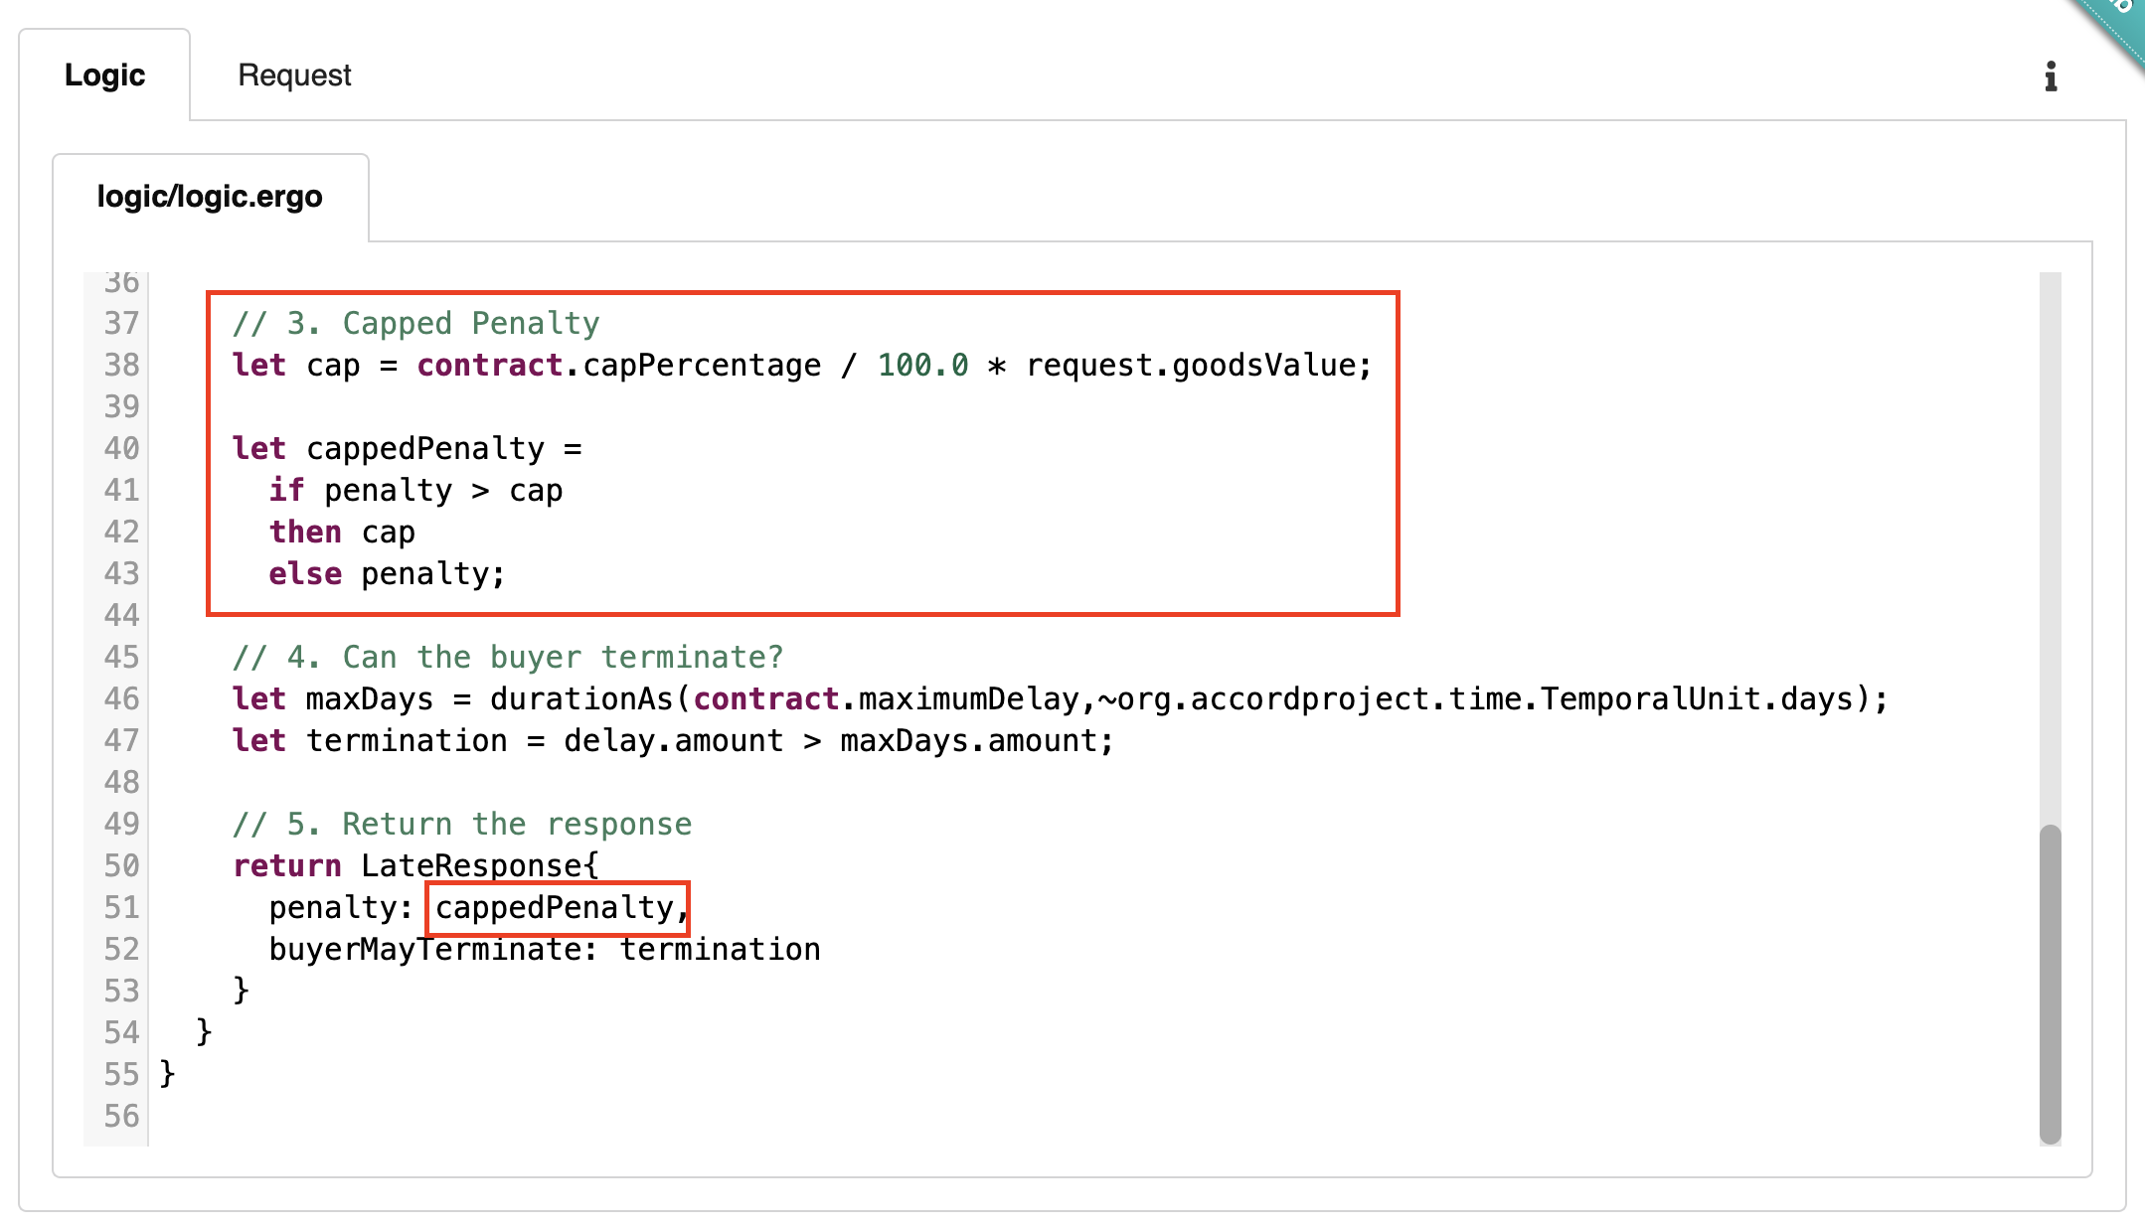Click the comment '// 3. Capped Penalty'
Screen dimensions: 2145x1228
tap(415, 323)
